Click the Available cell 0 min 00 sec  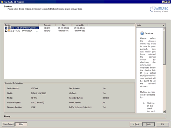point(80,31)
